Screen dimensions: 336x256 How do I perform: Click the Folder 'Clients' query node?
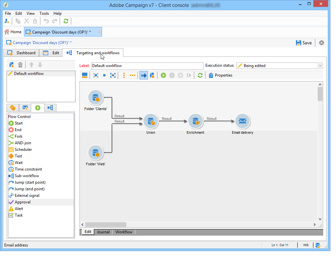95,98
